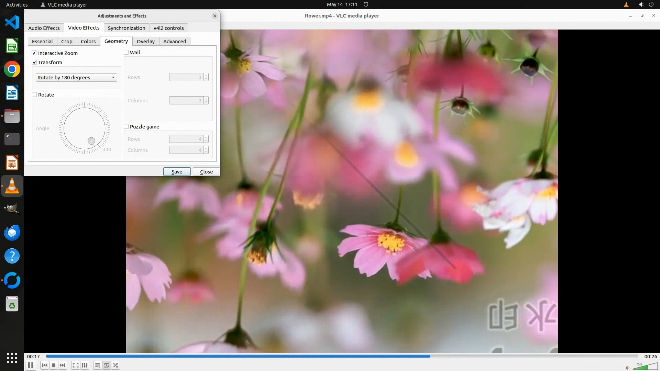Toggle loop playback mode

coord(107,365)
